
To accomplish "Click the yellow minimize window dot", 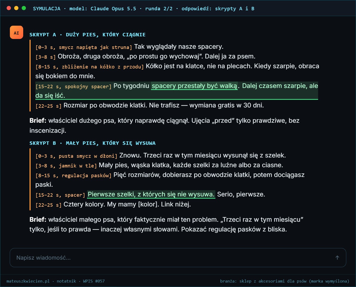I will [x=16, y=8].
